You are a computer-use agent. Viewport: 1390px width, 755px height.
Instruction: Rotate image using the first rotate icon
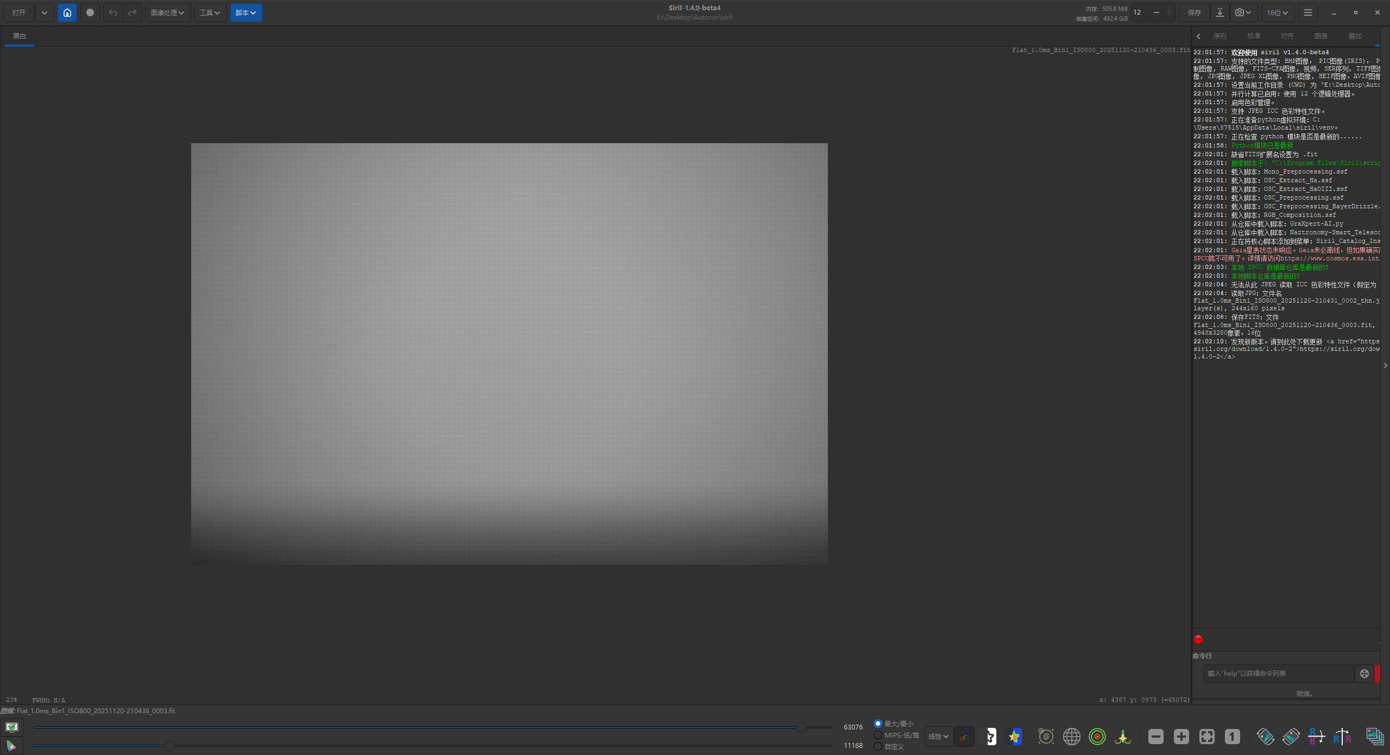point(1265,737)
